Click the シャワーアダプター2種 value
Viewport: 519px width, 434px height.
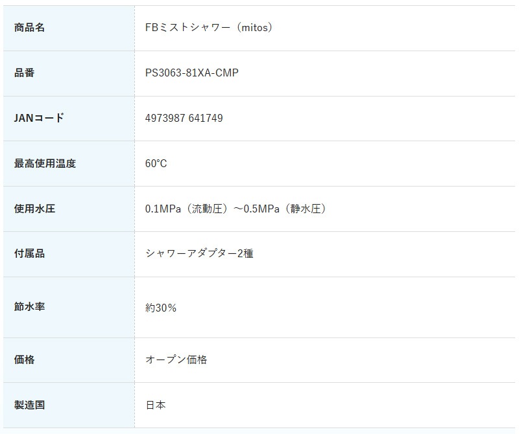(x=199, y=254)
